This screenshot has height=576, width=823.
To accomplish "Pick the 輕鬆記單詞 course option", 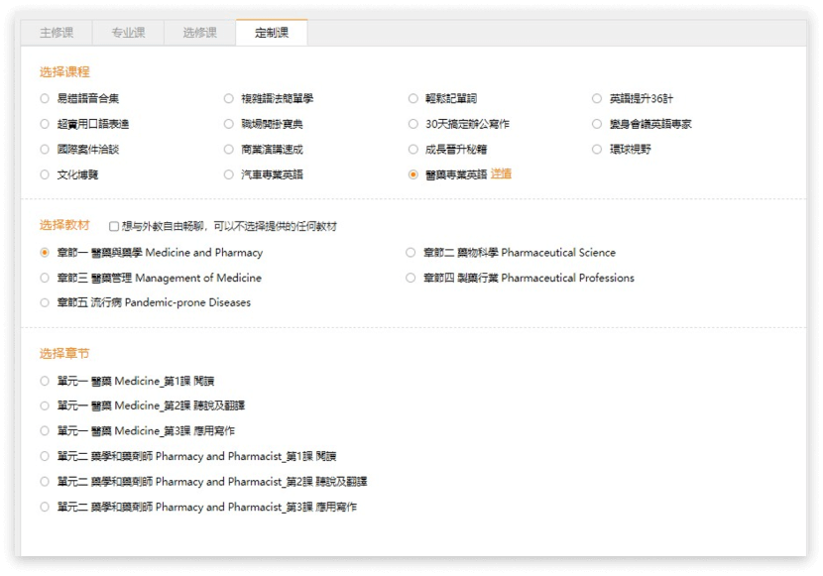I will [413, 98].
